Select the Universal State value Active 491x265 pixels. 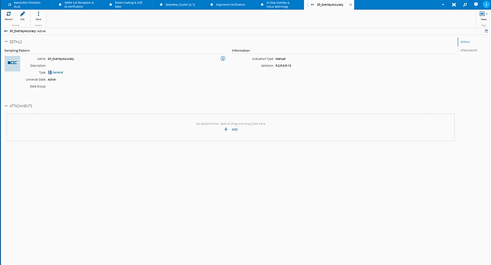tap(52, 80)
